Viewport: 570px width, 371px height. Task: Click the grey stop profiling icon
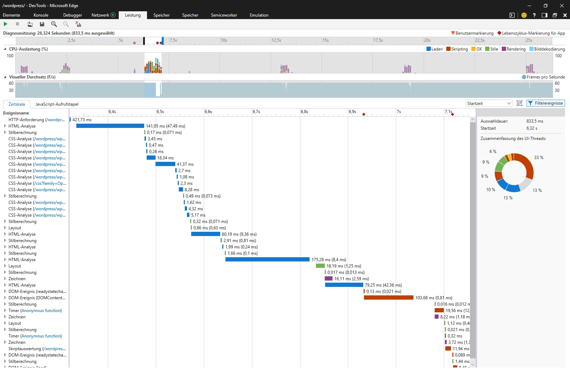pyautogui.click(x=17, y=24)
